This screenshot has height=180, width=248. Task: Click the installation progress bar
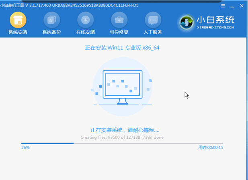[x=122, y=143]
